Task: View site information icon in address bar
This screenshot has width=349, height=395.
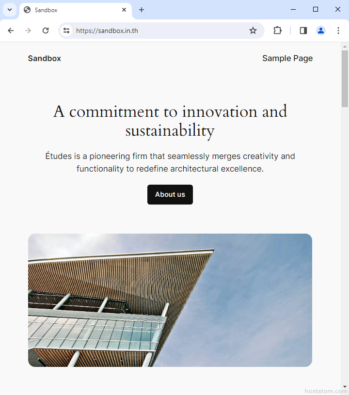Action: click(66, 31)
